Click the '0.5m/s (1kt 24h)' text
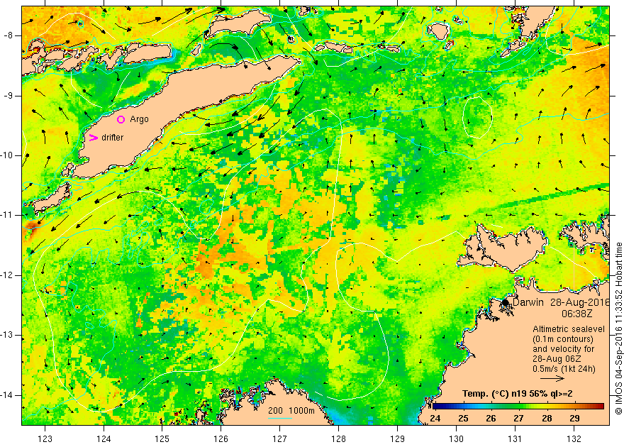Viewport: 624px width, 447px height. 564,369
